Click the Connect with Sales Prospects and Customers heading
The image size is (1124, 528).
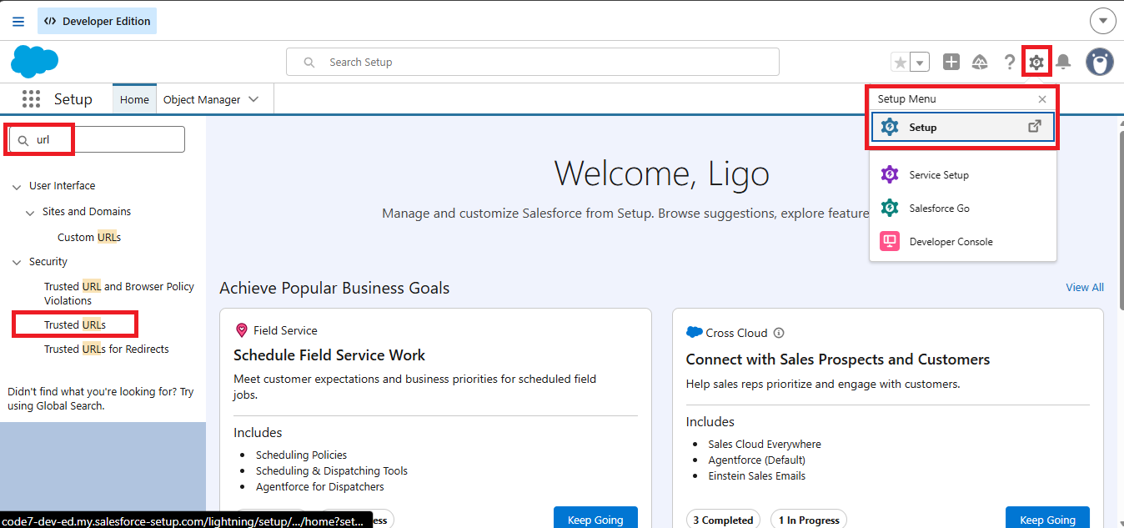tap(838, 360)
